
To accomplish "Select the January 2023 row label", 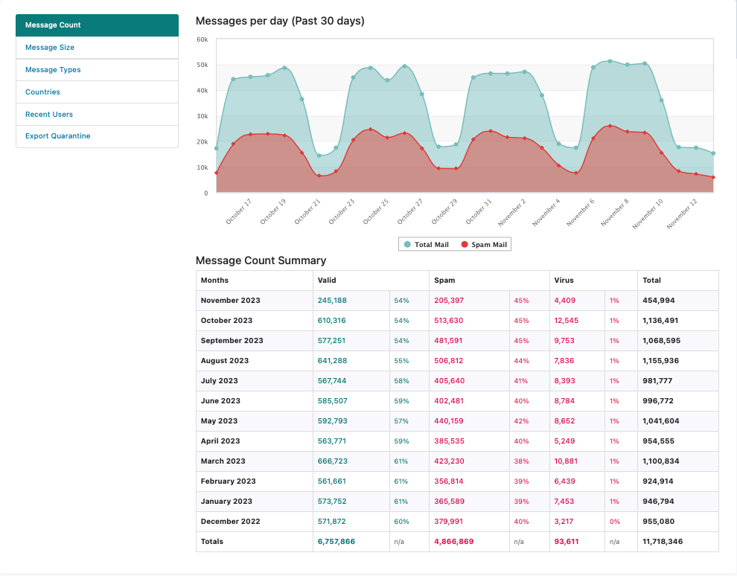I will pos(226,502).
